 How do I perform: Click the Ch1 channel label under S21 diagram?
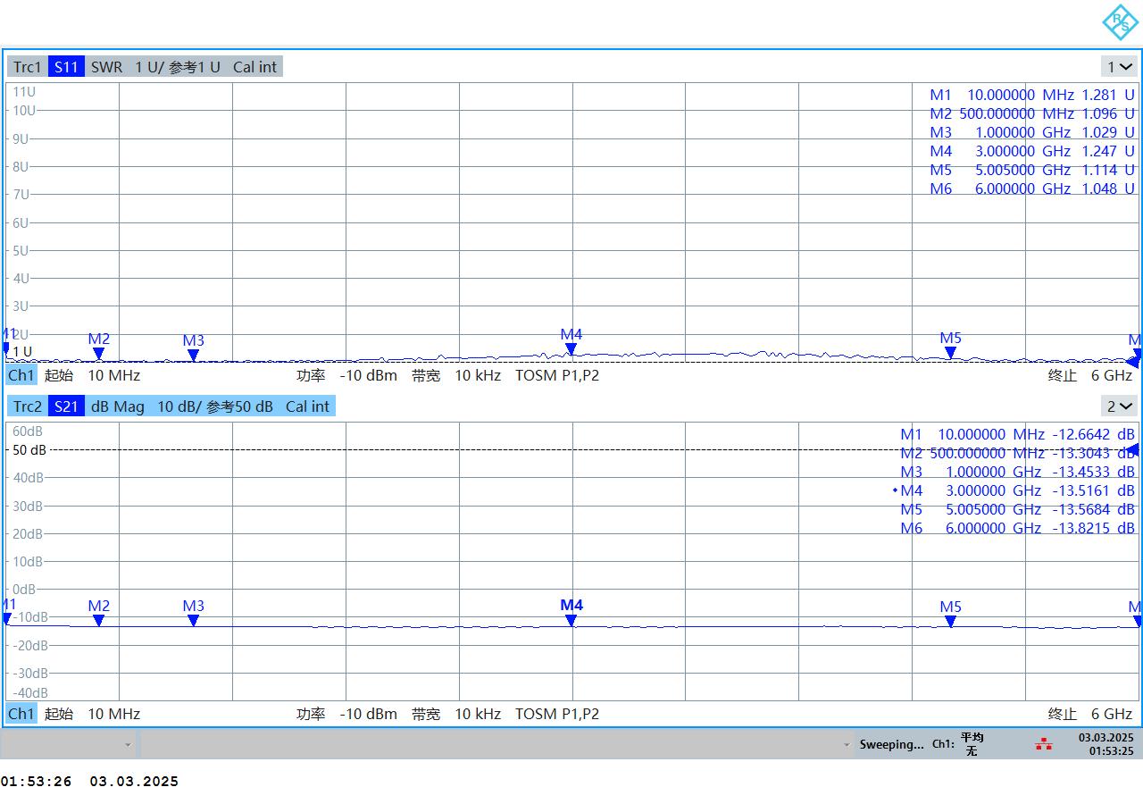[21, 714]
